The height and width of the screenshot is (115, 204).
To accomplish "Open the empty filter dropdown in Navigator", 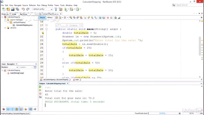I will click(x=26, y=67).
